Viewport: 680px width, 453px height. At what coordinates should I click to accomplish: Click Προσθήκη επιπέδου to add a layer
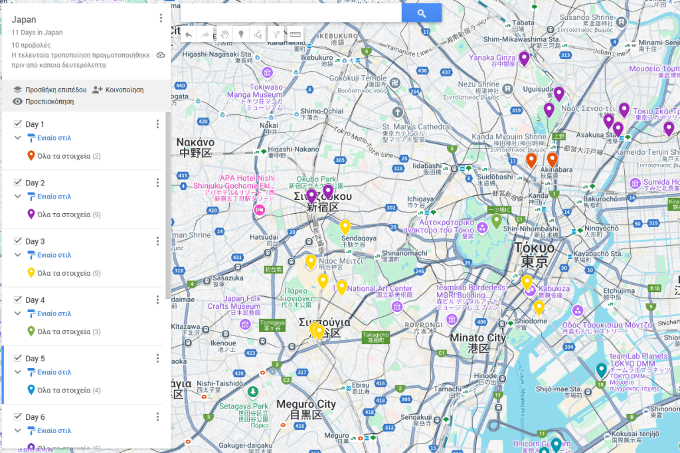[x=50, y=89]
